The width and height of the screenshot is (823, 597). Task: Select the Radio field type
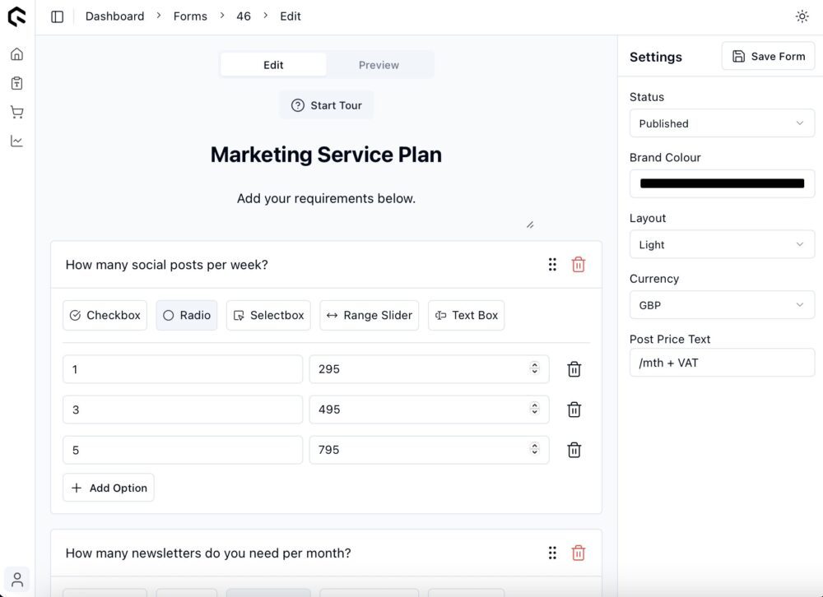(x=187, y=315)
